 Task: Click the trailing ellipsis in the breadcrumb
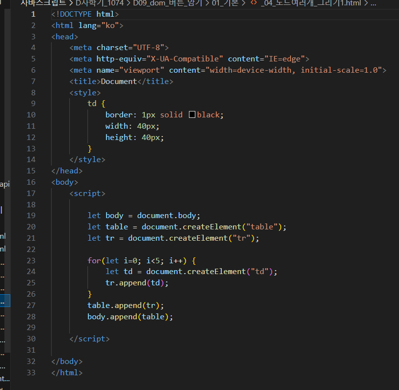click(x=373, y=3)
